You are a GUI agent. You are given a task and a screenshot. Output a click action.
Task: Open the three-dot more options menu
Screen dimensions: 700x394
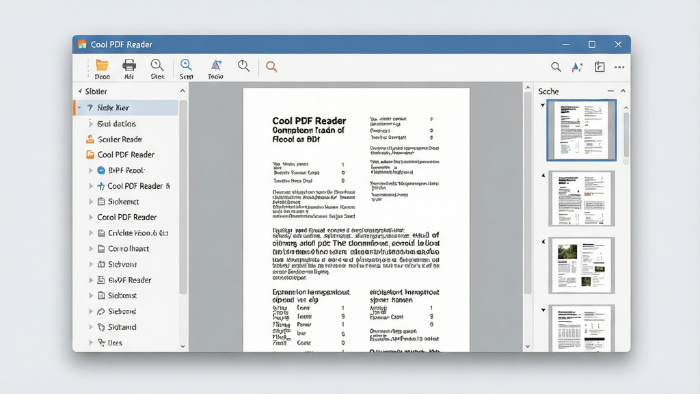[x=619, y=67]
